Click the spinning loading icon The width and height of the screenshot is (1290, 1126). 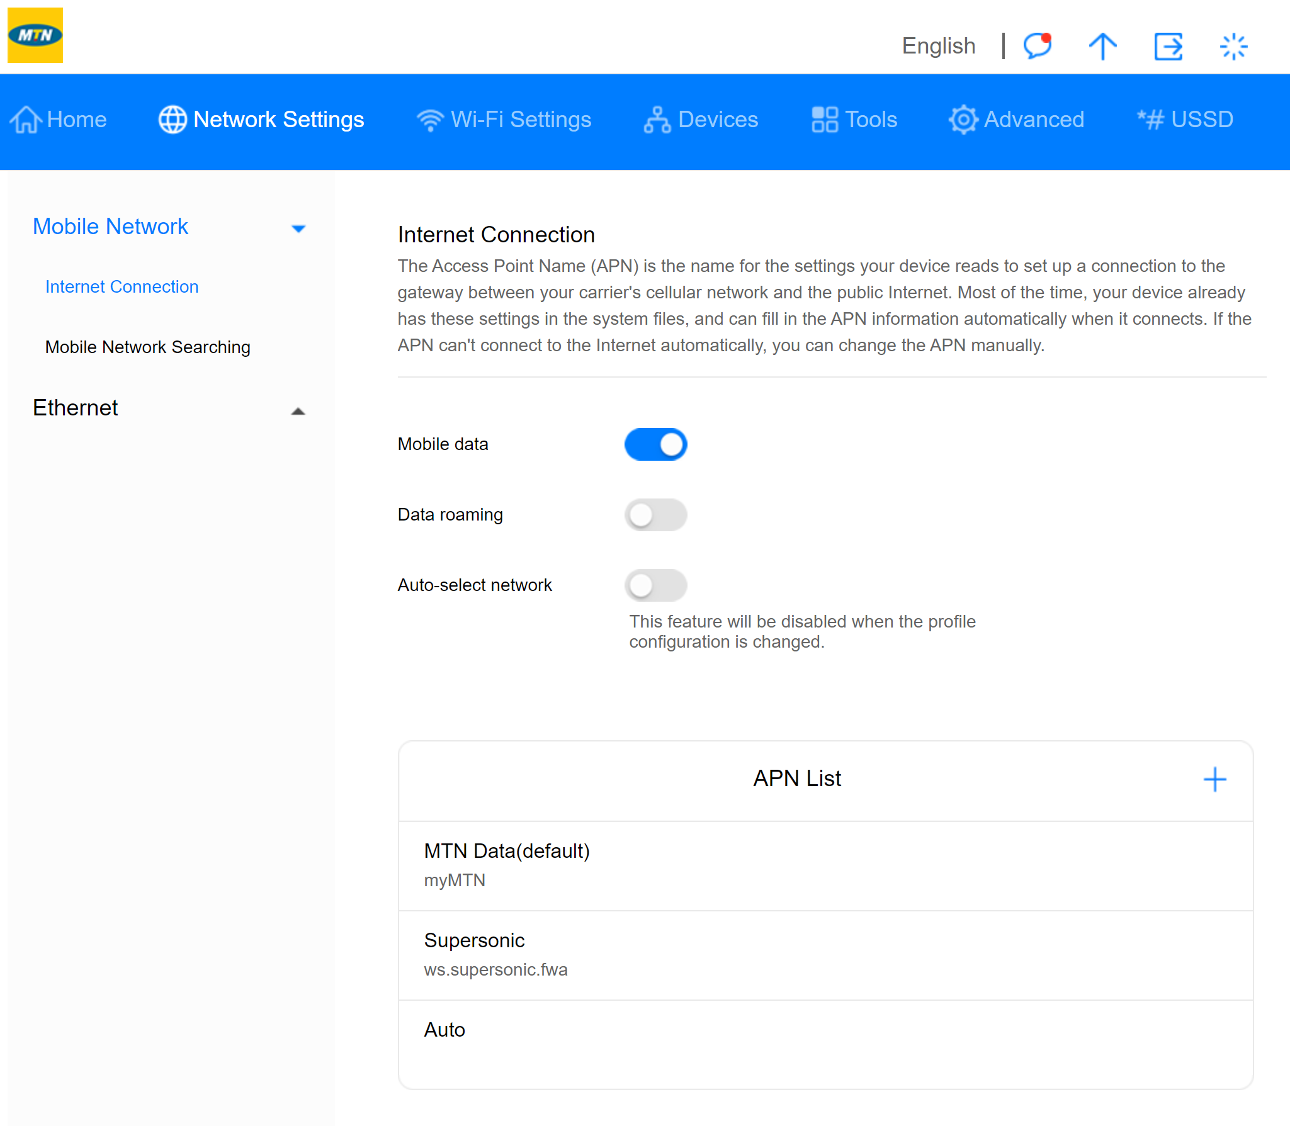pos(1233,46)
